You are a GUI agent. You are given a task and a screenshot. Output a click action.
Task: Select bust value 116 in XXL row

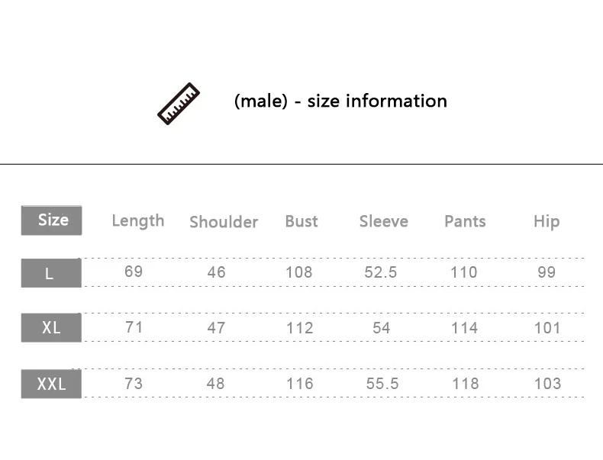[299, 384]
